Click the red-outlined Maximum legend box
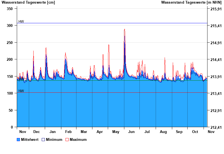Viewport: 224px width, 154px height. coord(67,139)
